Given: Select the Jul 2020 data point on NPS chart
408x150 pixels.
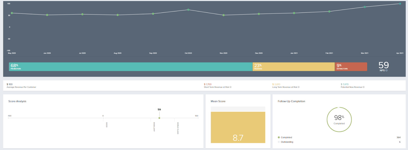Looking at the screenshot, I should tap(82, 14).
